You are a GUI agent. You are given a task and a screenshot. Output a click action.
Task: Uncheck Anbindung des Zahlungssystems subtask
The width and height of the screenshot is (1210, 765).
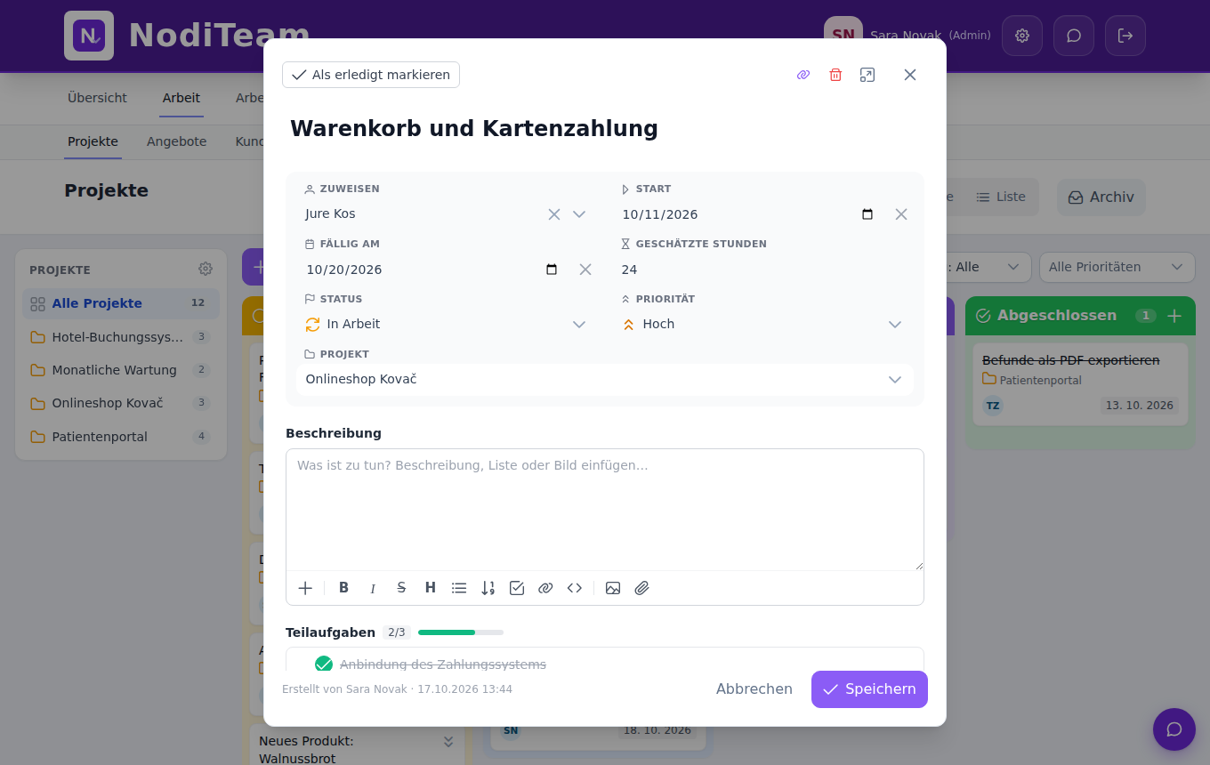[324, 664]
